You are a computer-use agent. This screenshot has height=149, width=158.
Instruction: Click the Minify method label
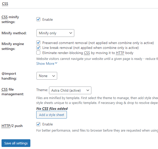click(x=14, y=33)
